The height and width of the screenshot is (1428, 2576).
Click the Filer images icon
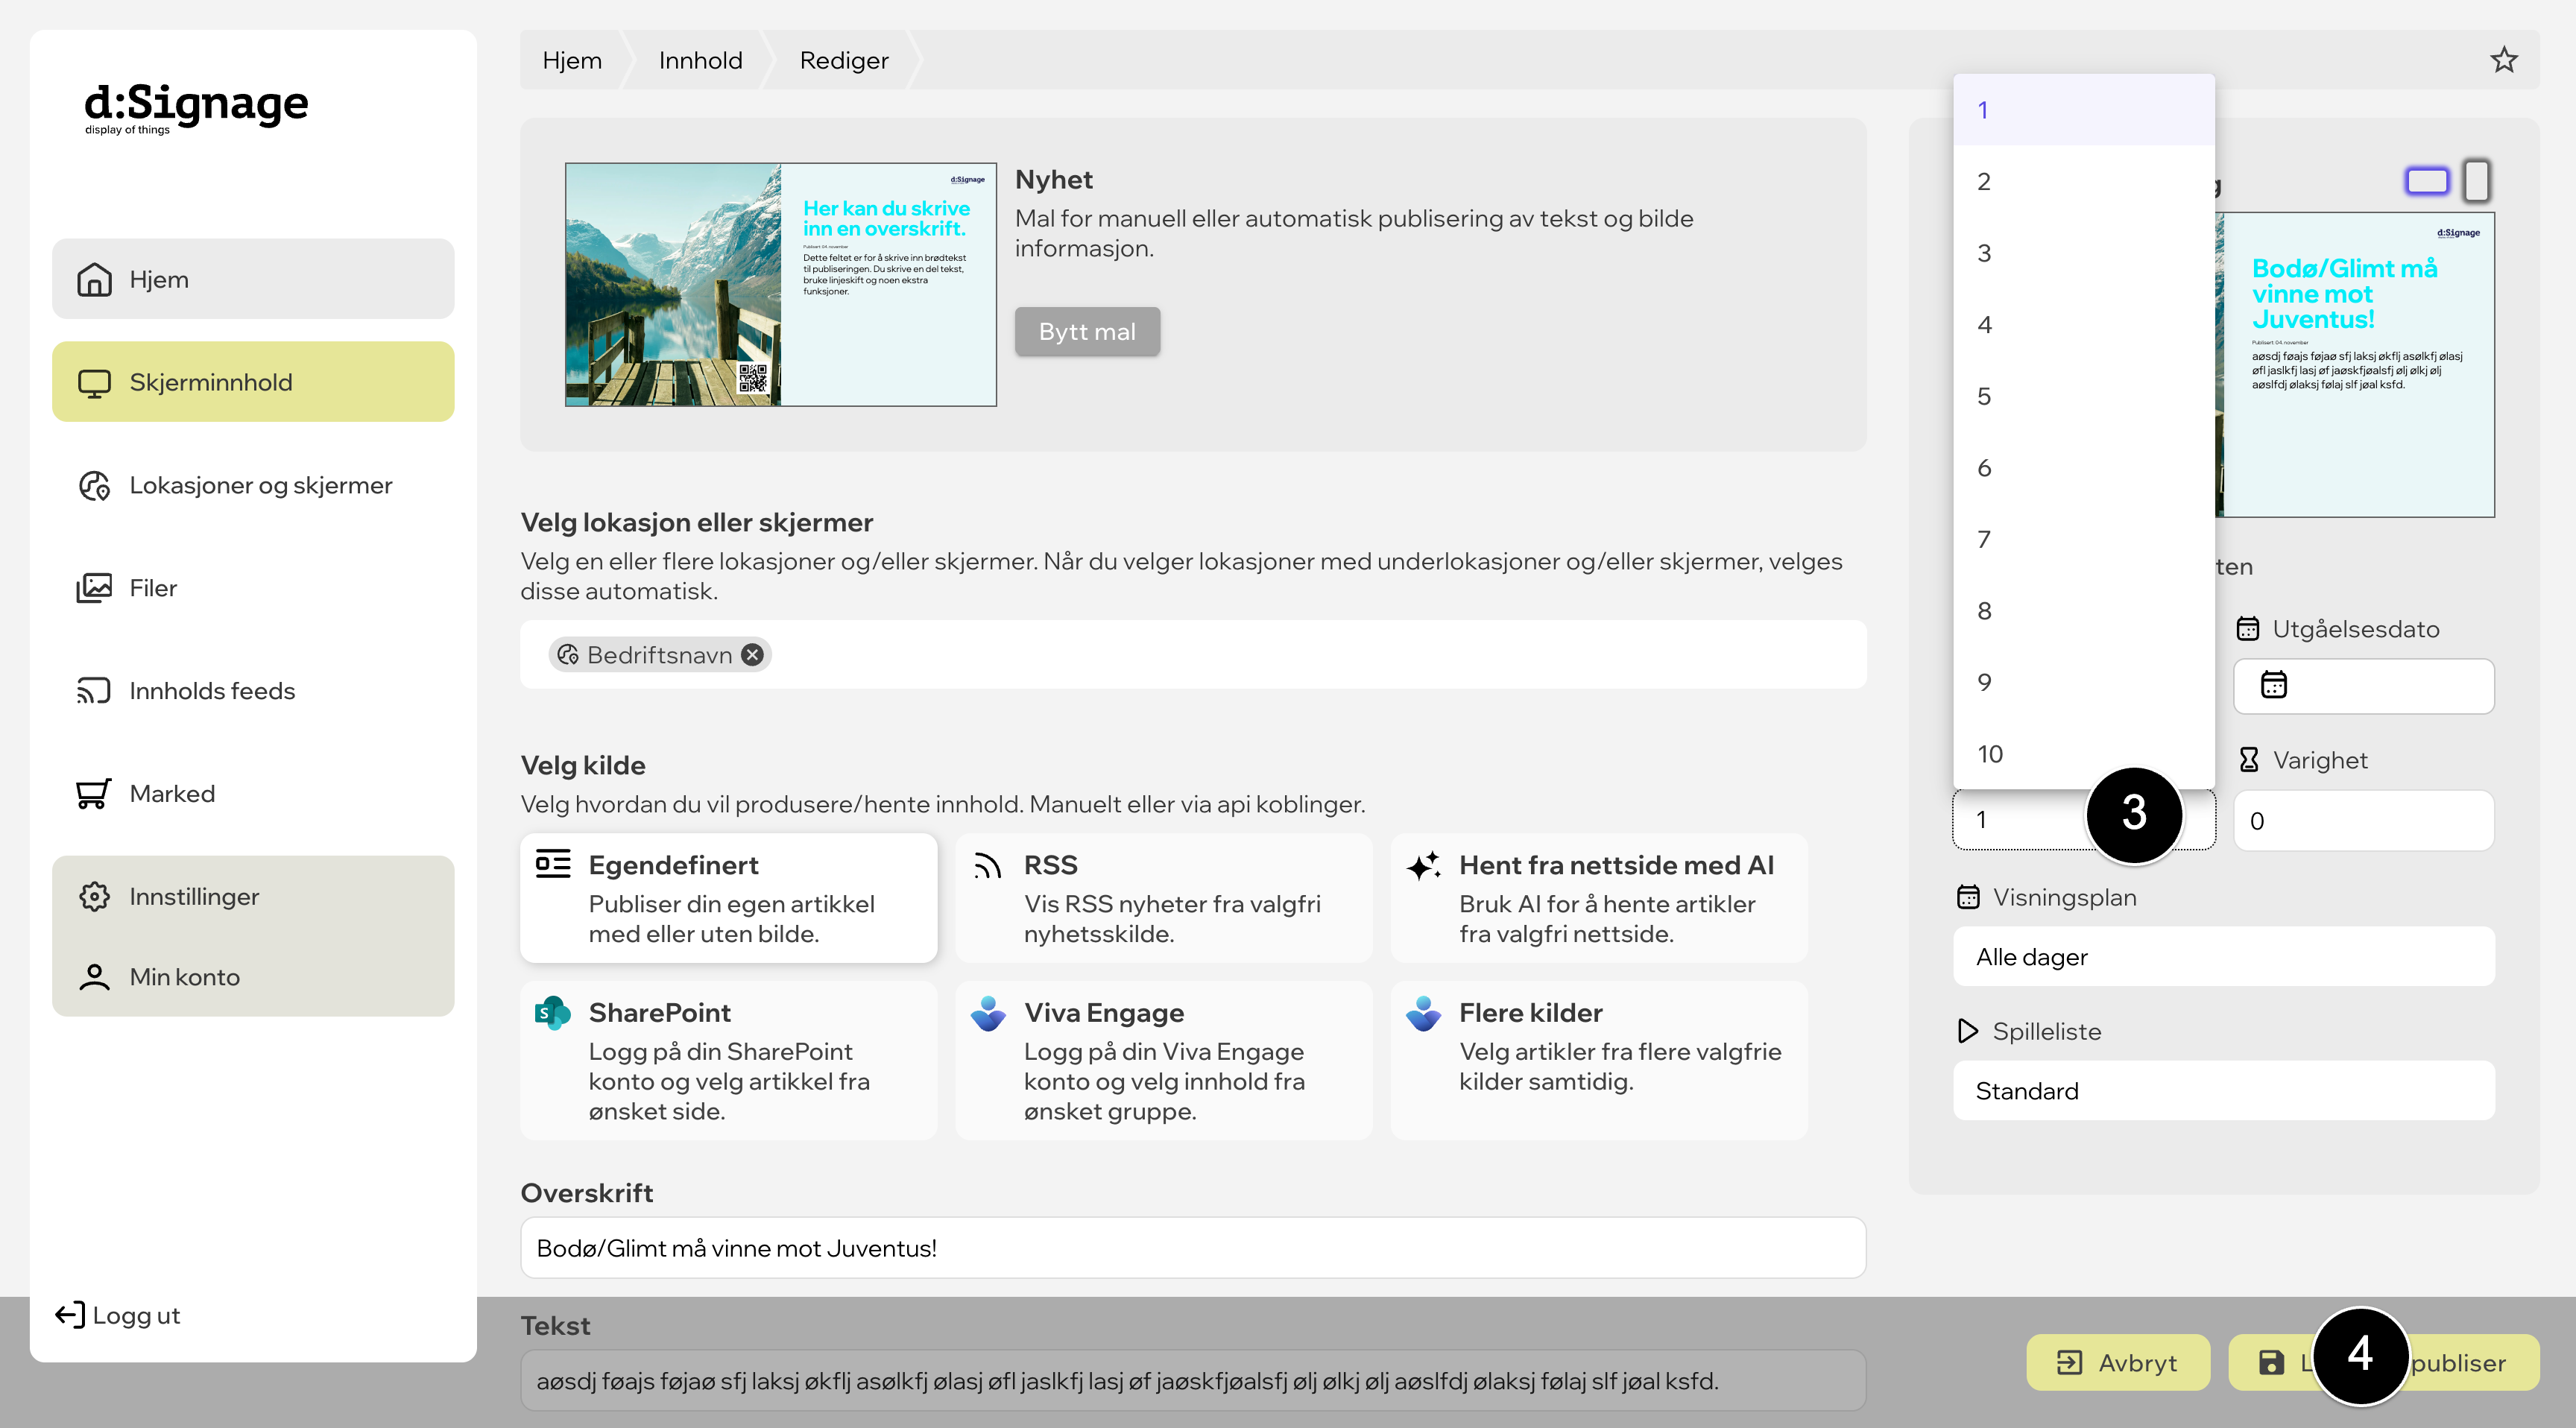tap(94, 588)
